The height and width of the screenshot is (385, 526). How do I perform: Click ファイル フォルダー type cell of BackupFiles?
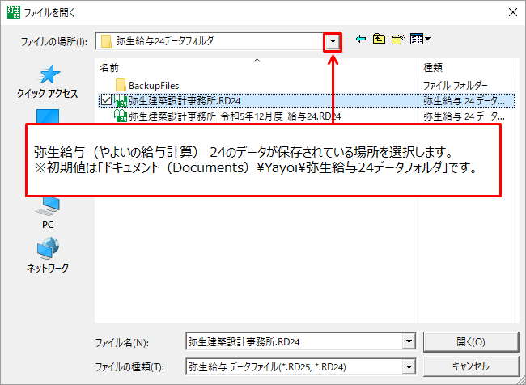tap(456, 86)
